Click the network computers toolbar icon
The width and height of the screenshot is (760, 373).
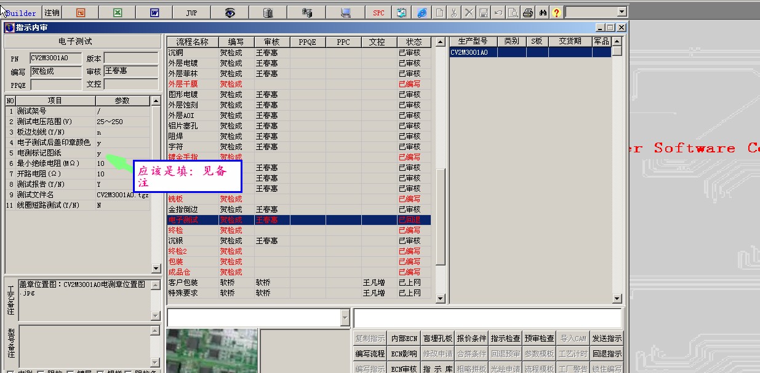(x=307, y=12)
